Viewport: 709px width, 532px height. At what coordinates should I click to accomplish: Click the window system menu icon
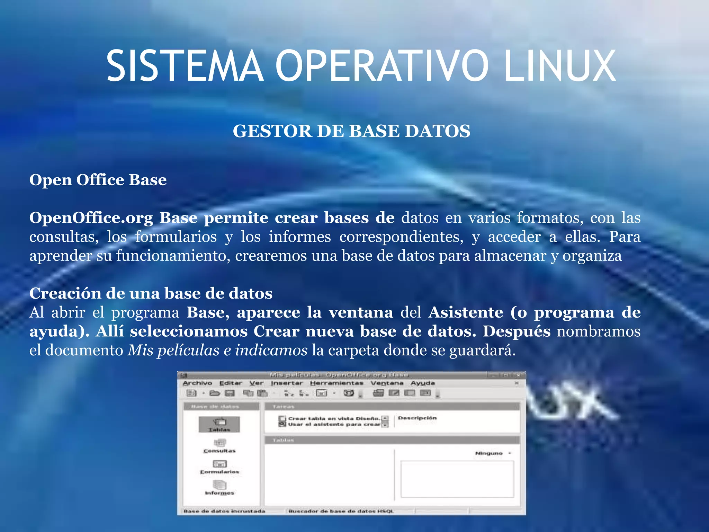pos(184,375)
